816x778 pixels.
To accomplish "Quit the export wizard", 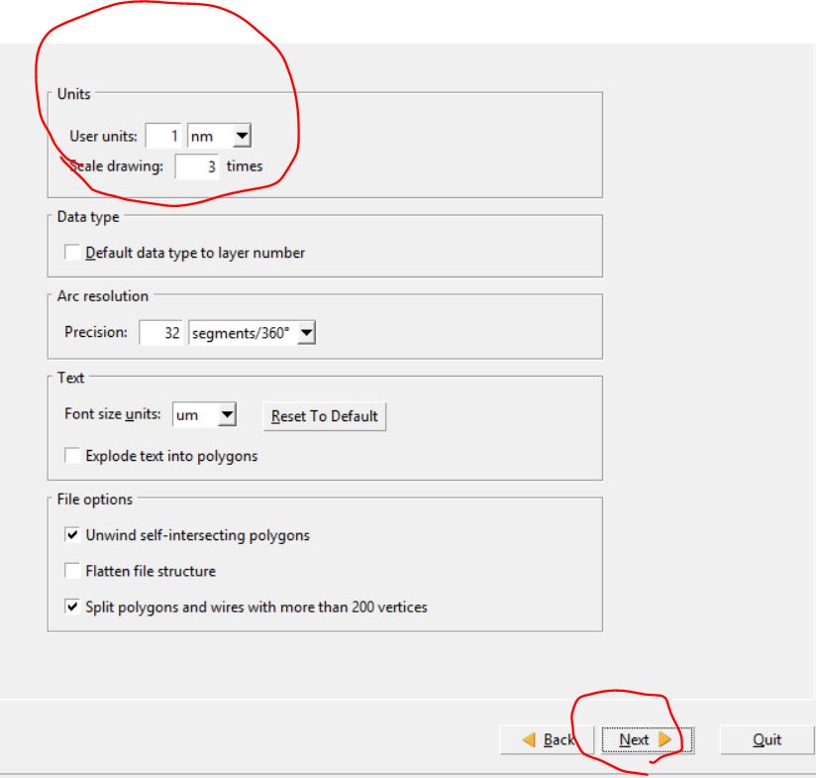I will click(766, 739).
